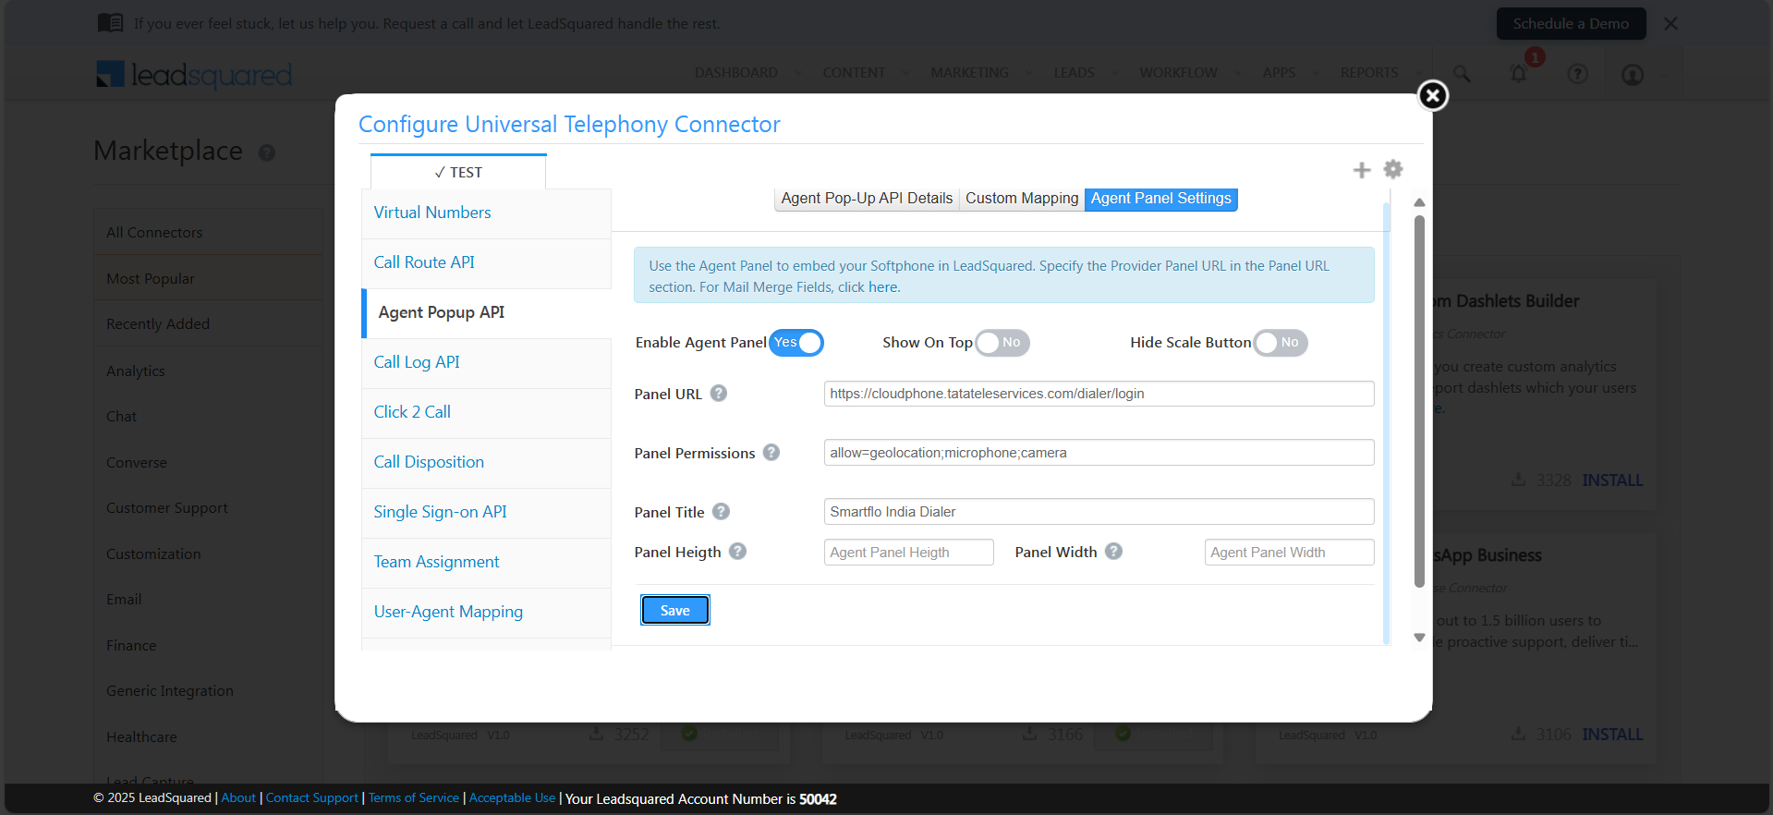Open the LEADS menu
This screenshot has width=1773, height=815.
(1074, 73)
